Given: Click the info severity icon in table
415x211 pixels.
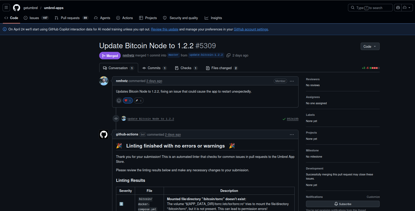Looking at the screenshot, I should 121,204.
